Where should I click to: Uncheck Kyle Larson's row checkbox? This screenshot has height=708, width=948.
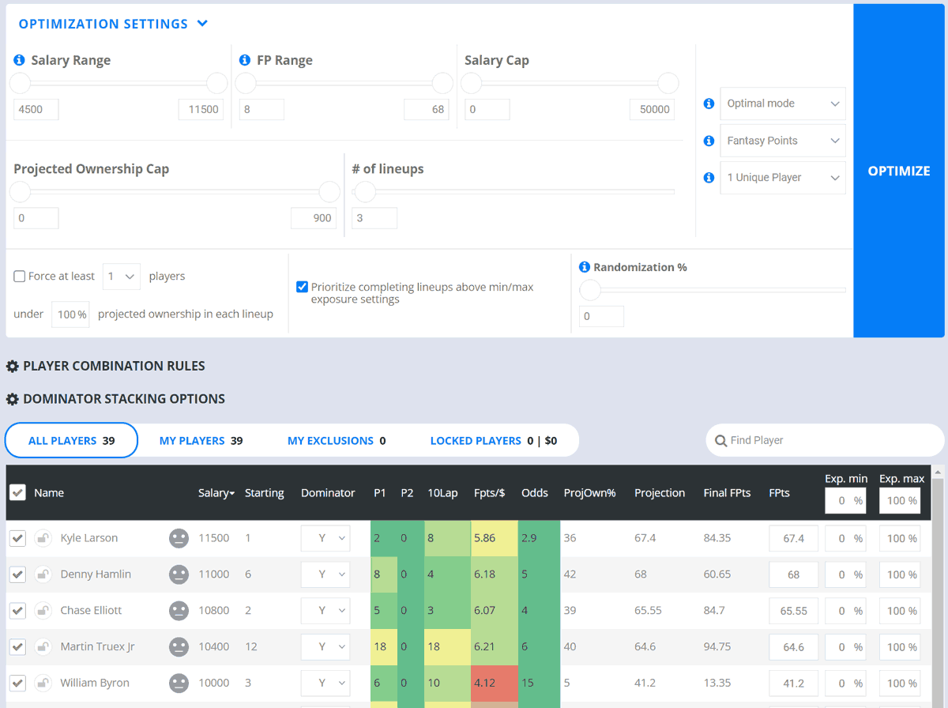tap(17, 538)
